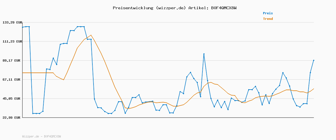The width and height of the screenshot is (336, 140).
Task: Click the flat start of the orange trend line
Action: coord(36,73)
